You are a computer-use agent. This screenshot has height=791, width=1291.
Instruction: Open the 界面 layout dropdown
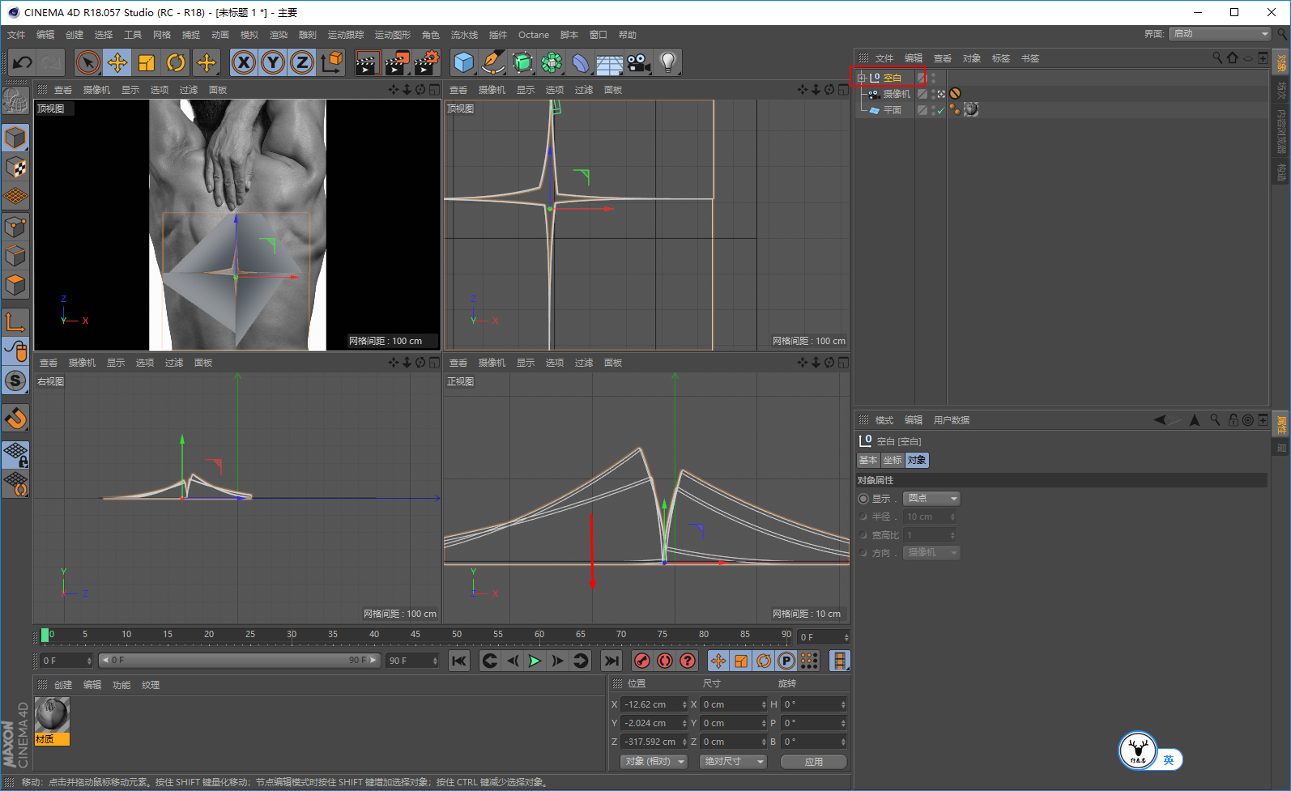pyautogui.click(x=1220, y=34)
